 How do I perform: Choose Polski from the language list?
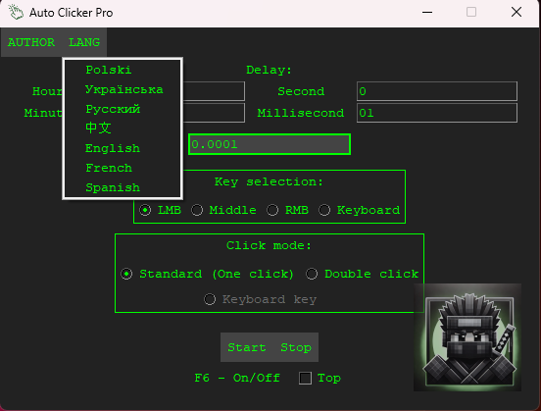tap(123, 70)
